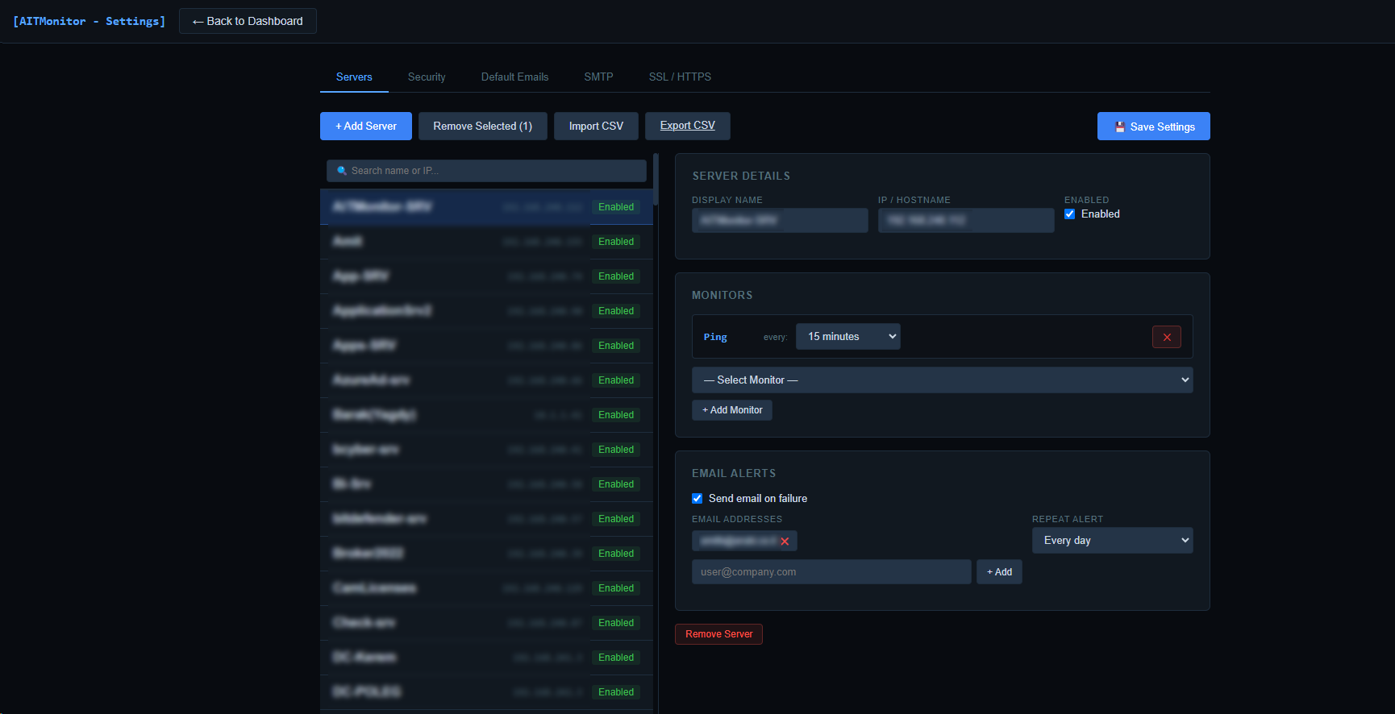
Task: Click the Import CSV button
Action: click(596, 127)
